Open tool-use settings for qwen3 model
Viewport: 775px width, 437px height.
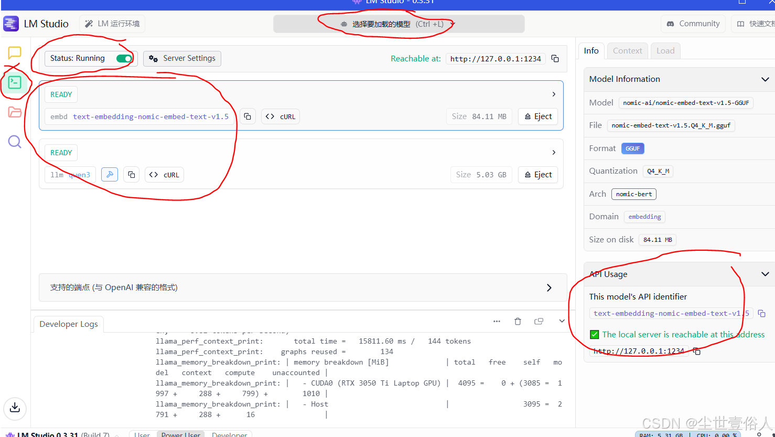[x=110, y=175]
